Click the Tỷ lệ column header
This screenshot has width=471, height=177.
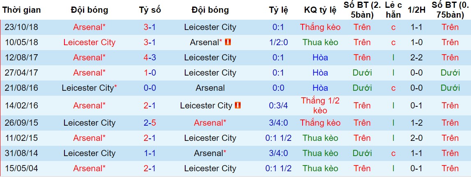click(278, 10)
